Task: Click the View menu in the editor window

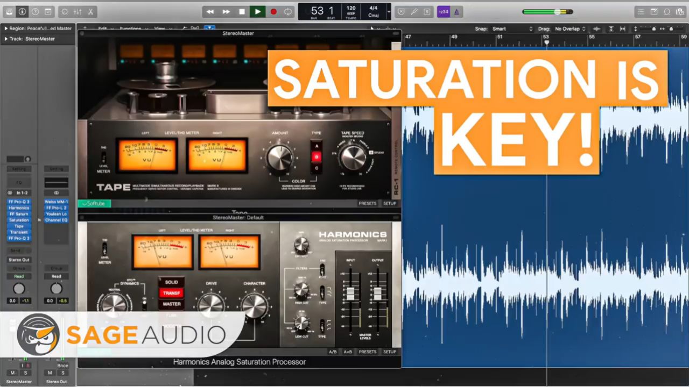Action: pos(160,28)
